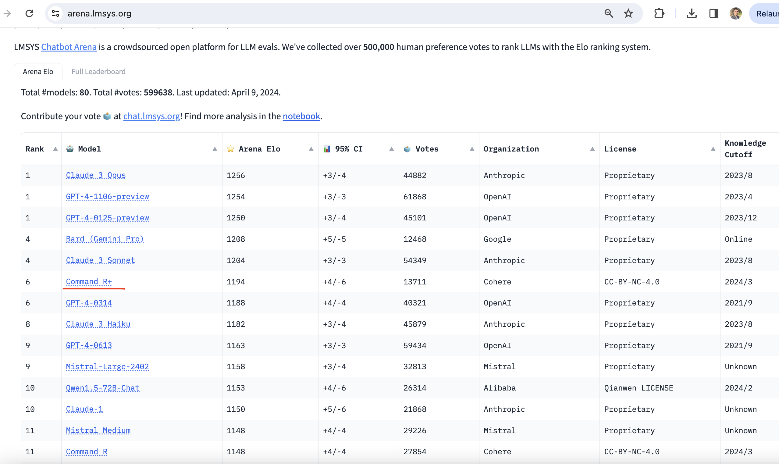Toggle the browser side panel icon
The height and width of the screenshot is (464, 779).
coord(714,13)
